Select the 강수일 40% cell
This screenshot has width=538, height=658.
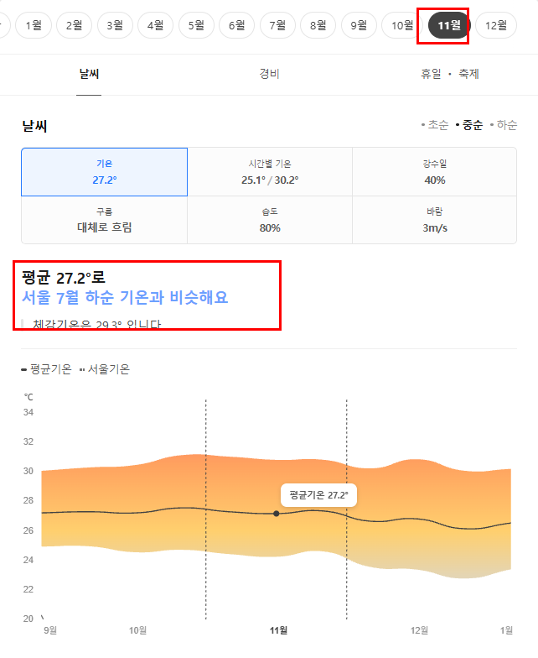434,172
